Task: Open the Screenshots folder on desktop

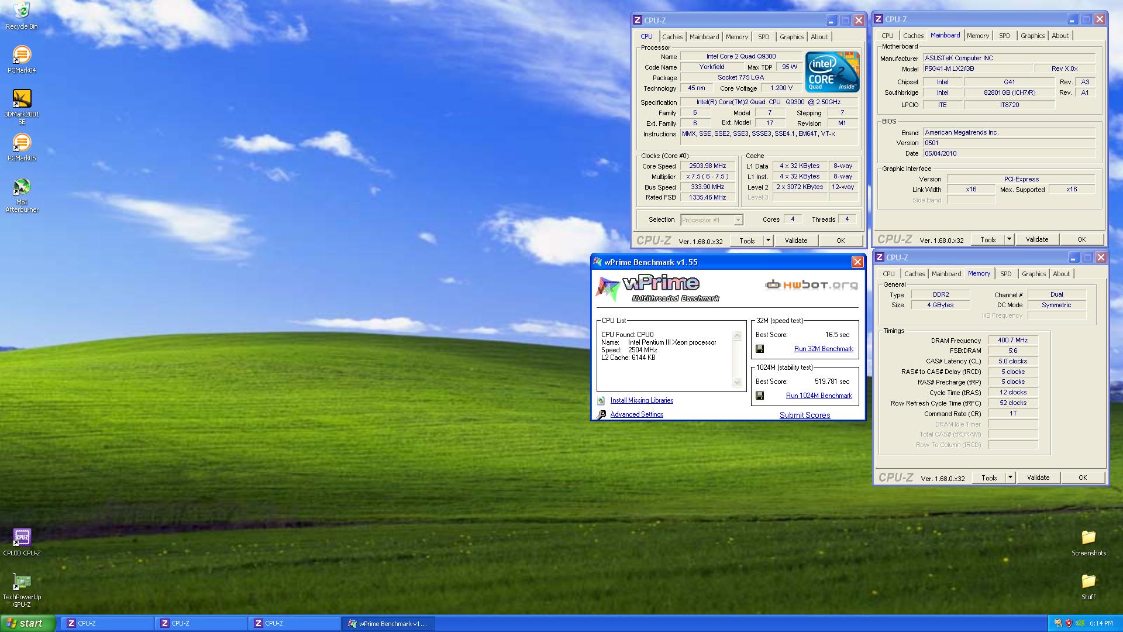Action: [x=1088, y=542]
